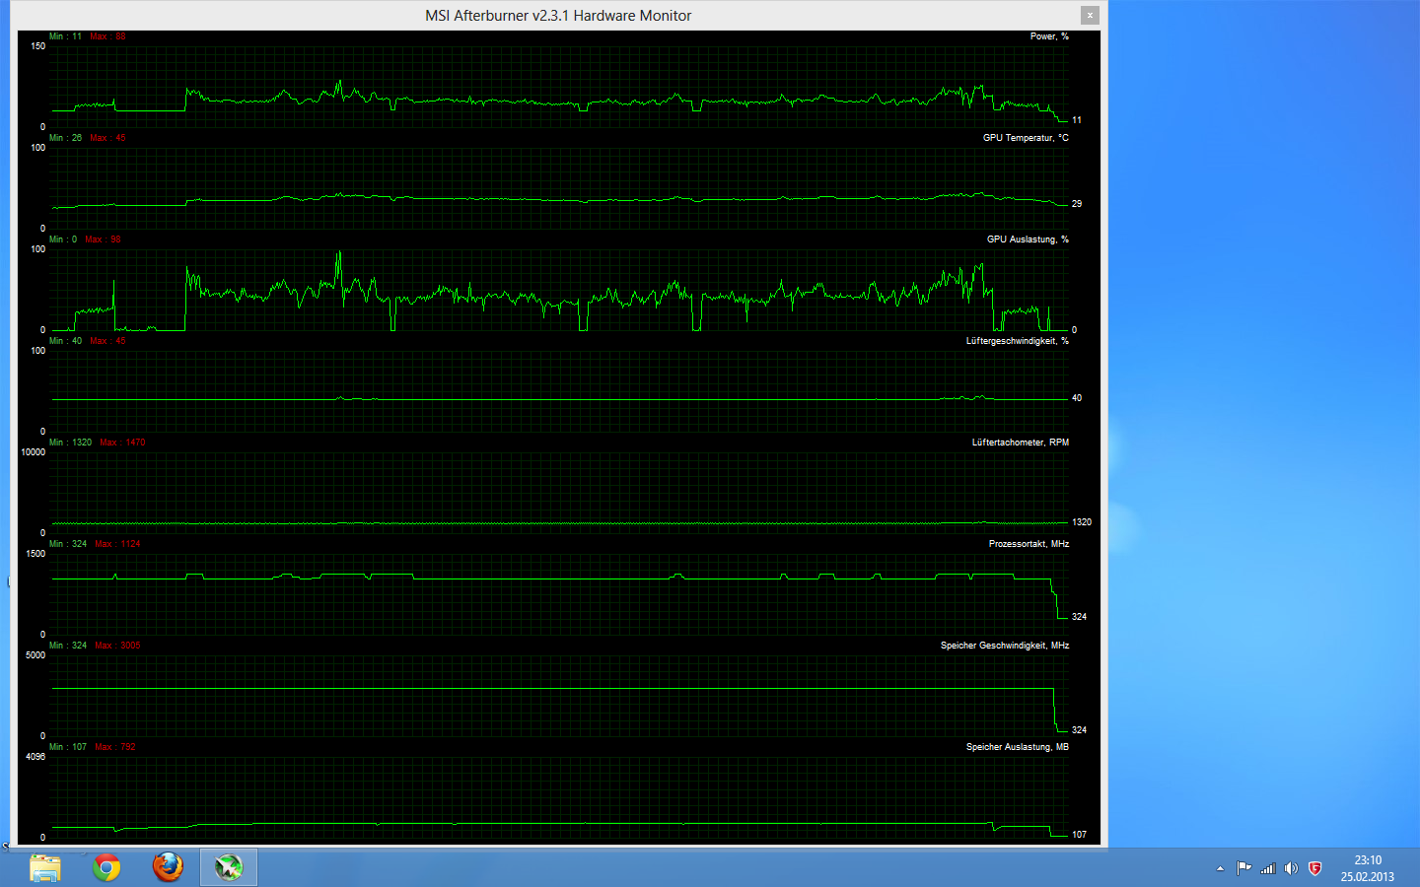
Task: Open the network signal tray icon
Action: (x=1268, y=868)
